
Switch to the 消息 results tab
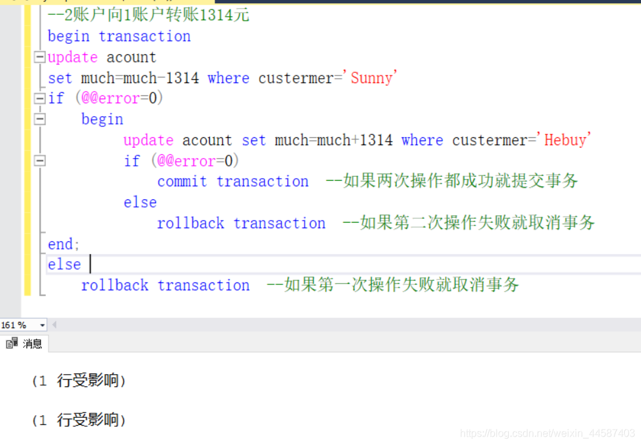[x=24, y=344]
